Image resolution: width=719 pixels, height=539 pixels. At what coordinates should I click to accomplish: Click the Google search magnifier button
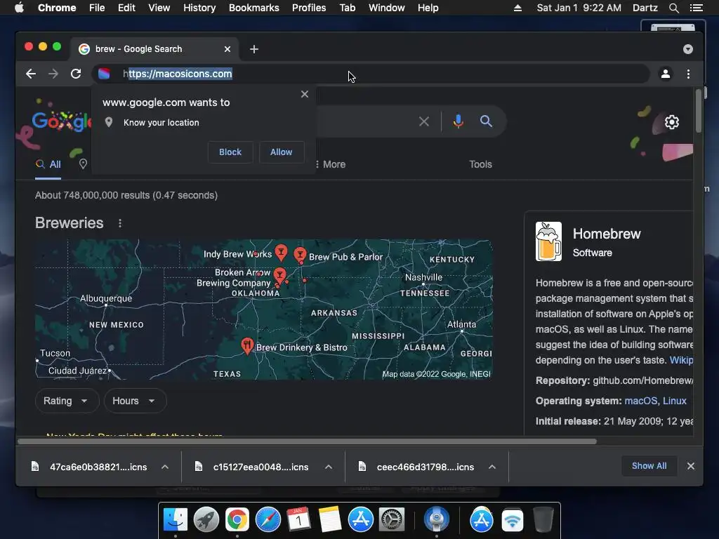(x=486, y=121)
